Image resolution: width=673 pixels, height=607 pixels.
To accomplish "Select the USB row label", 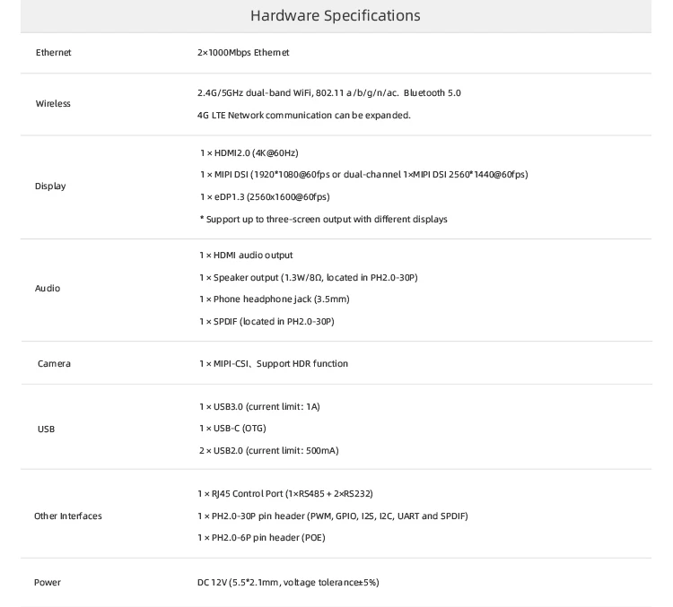I will pyautogui.click(x=46, y=429).
